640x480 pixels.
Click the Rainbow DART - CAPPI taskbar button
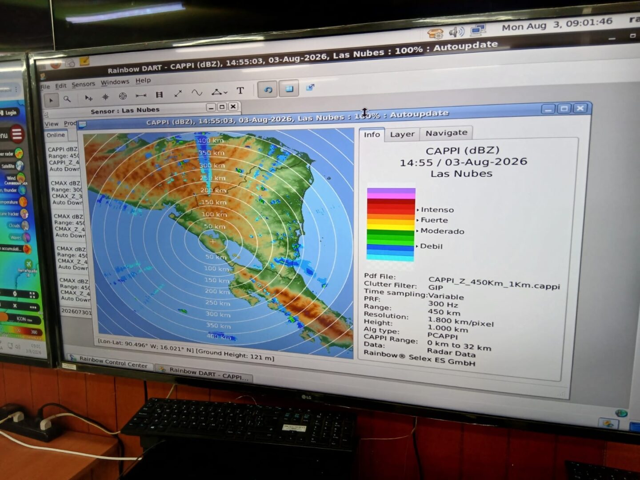tap(204, 373)
